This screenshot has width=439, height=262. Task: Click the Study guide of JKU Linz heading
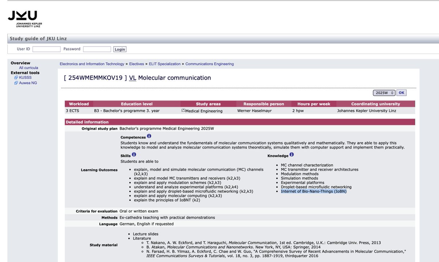tap(38, 38)
